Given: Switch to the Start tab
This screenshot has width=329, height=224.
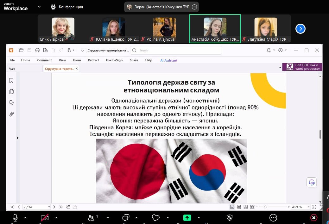Looking at the screenshot, I should coord(12,69).
